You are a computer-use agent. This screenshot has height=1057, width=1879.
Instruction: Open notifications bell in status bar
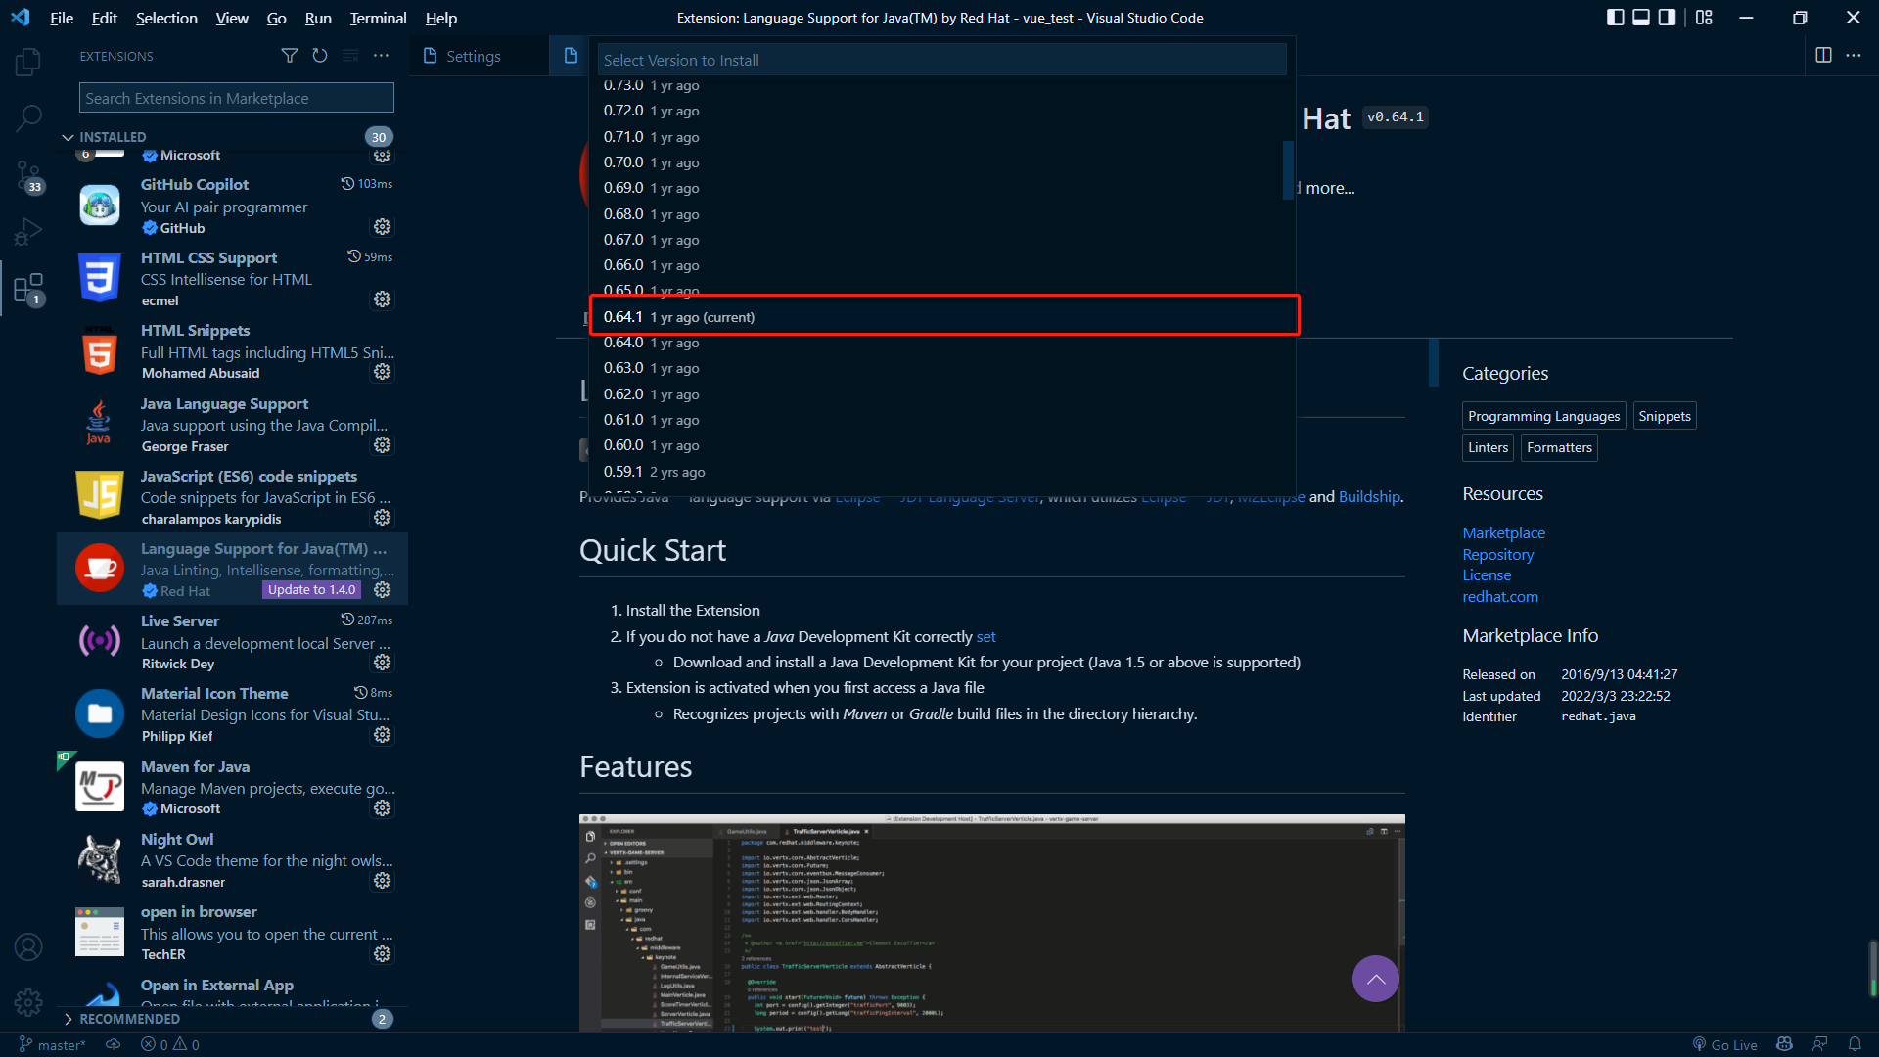click(1855, 1044)
